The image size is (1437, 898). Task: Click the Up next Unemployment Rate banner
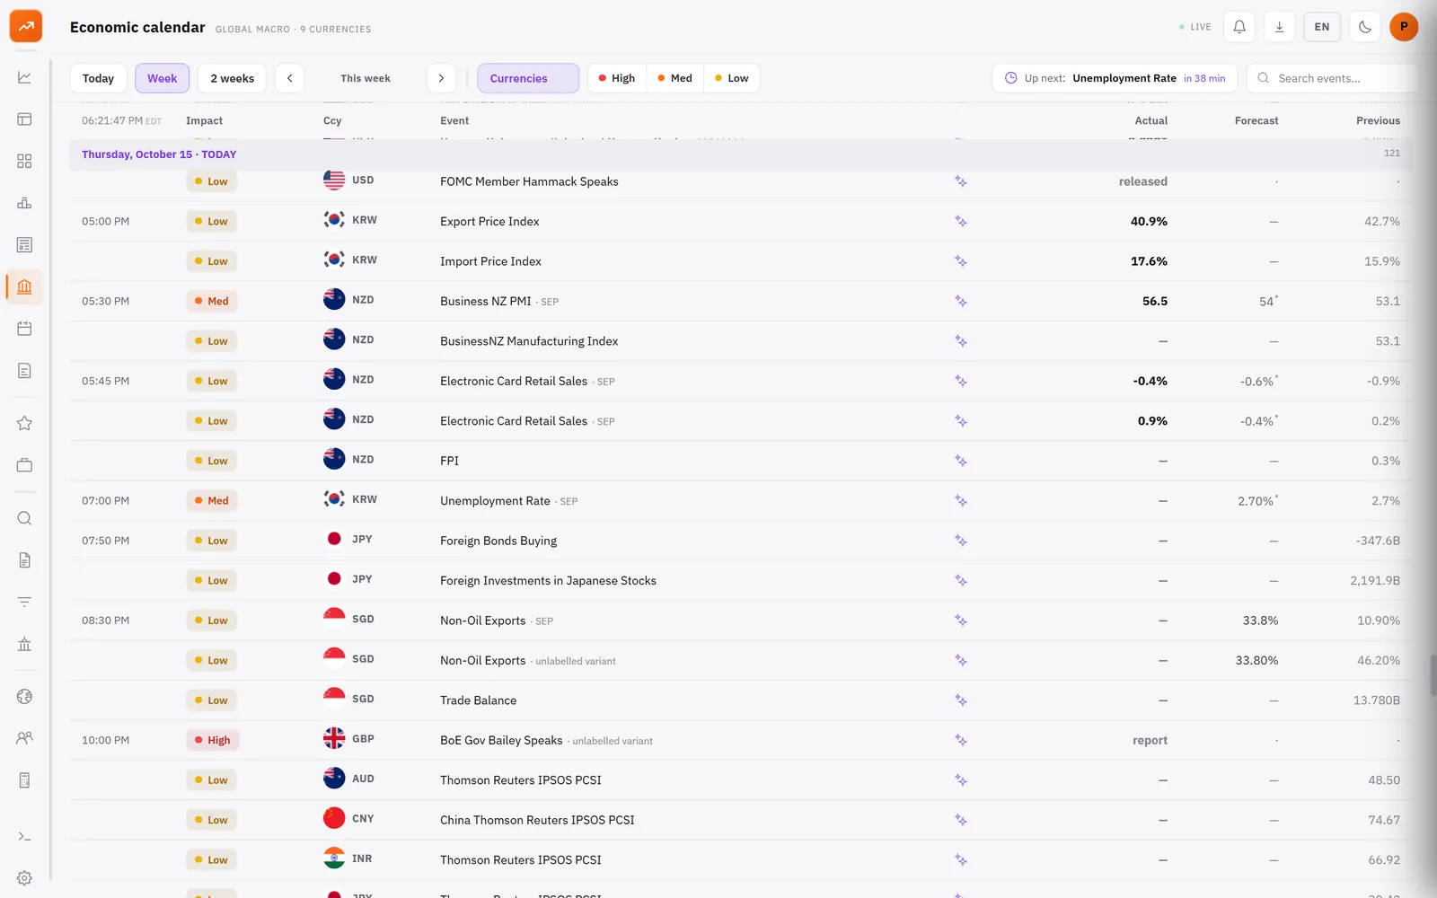[x=1115, y=78]
